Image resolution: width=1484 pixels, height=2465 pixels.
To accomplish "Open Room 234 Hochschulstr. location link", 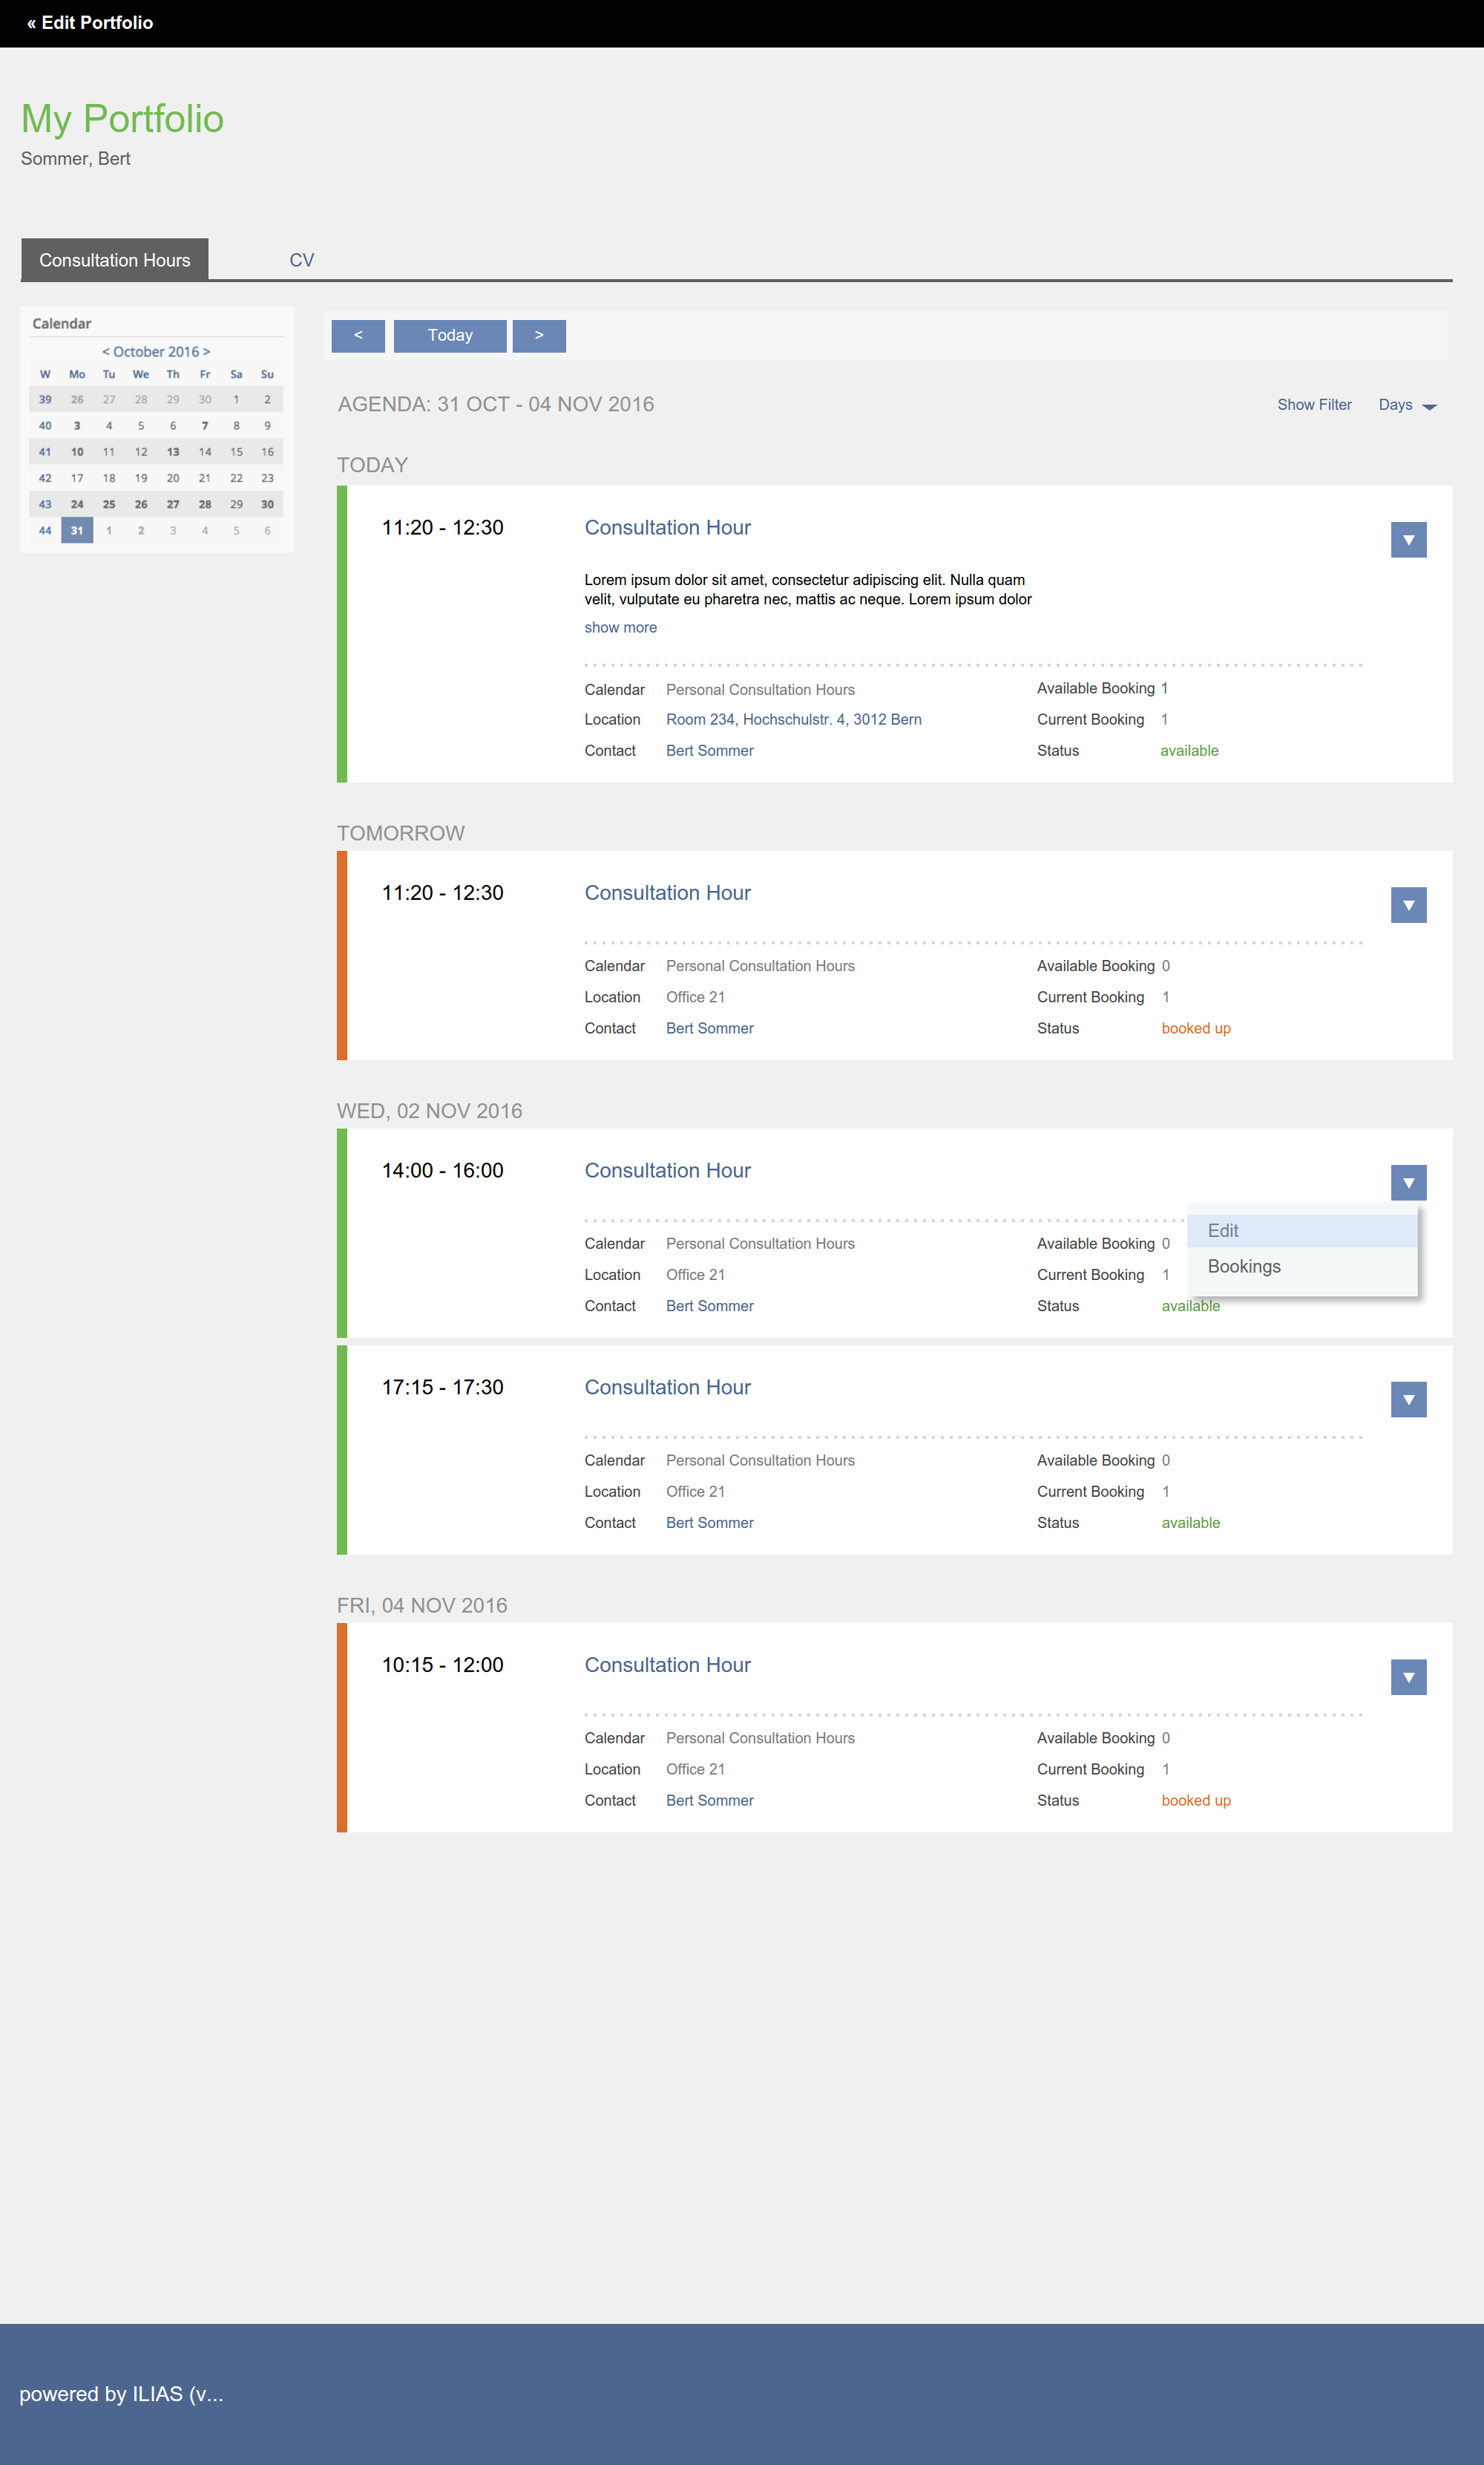I will coord(793,719).
